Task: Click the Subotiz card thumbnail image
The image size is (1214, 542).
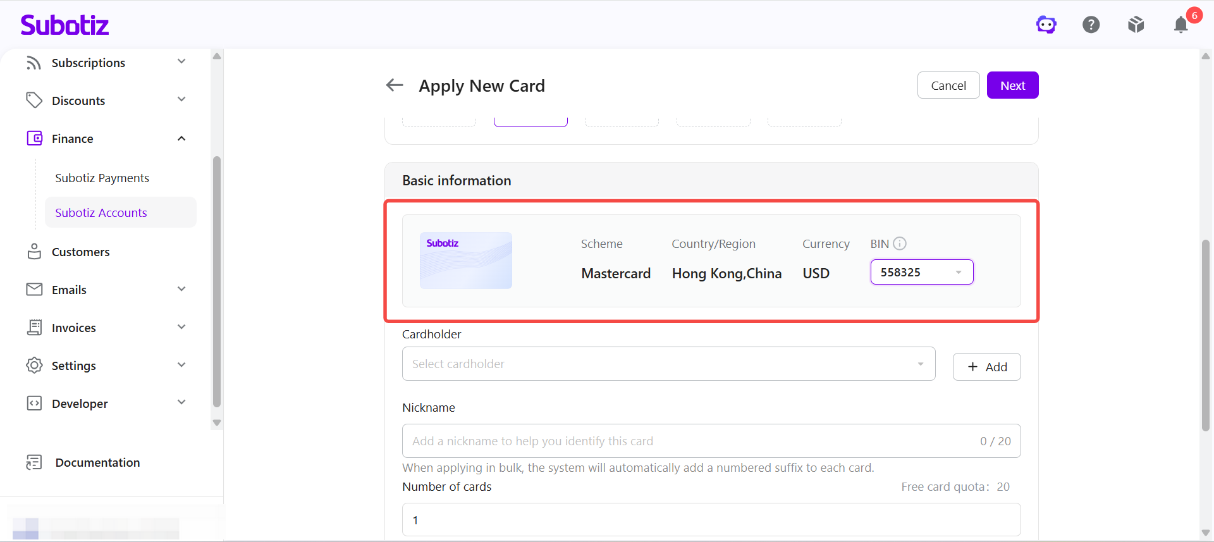Action: point(466,261)
